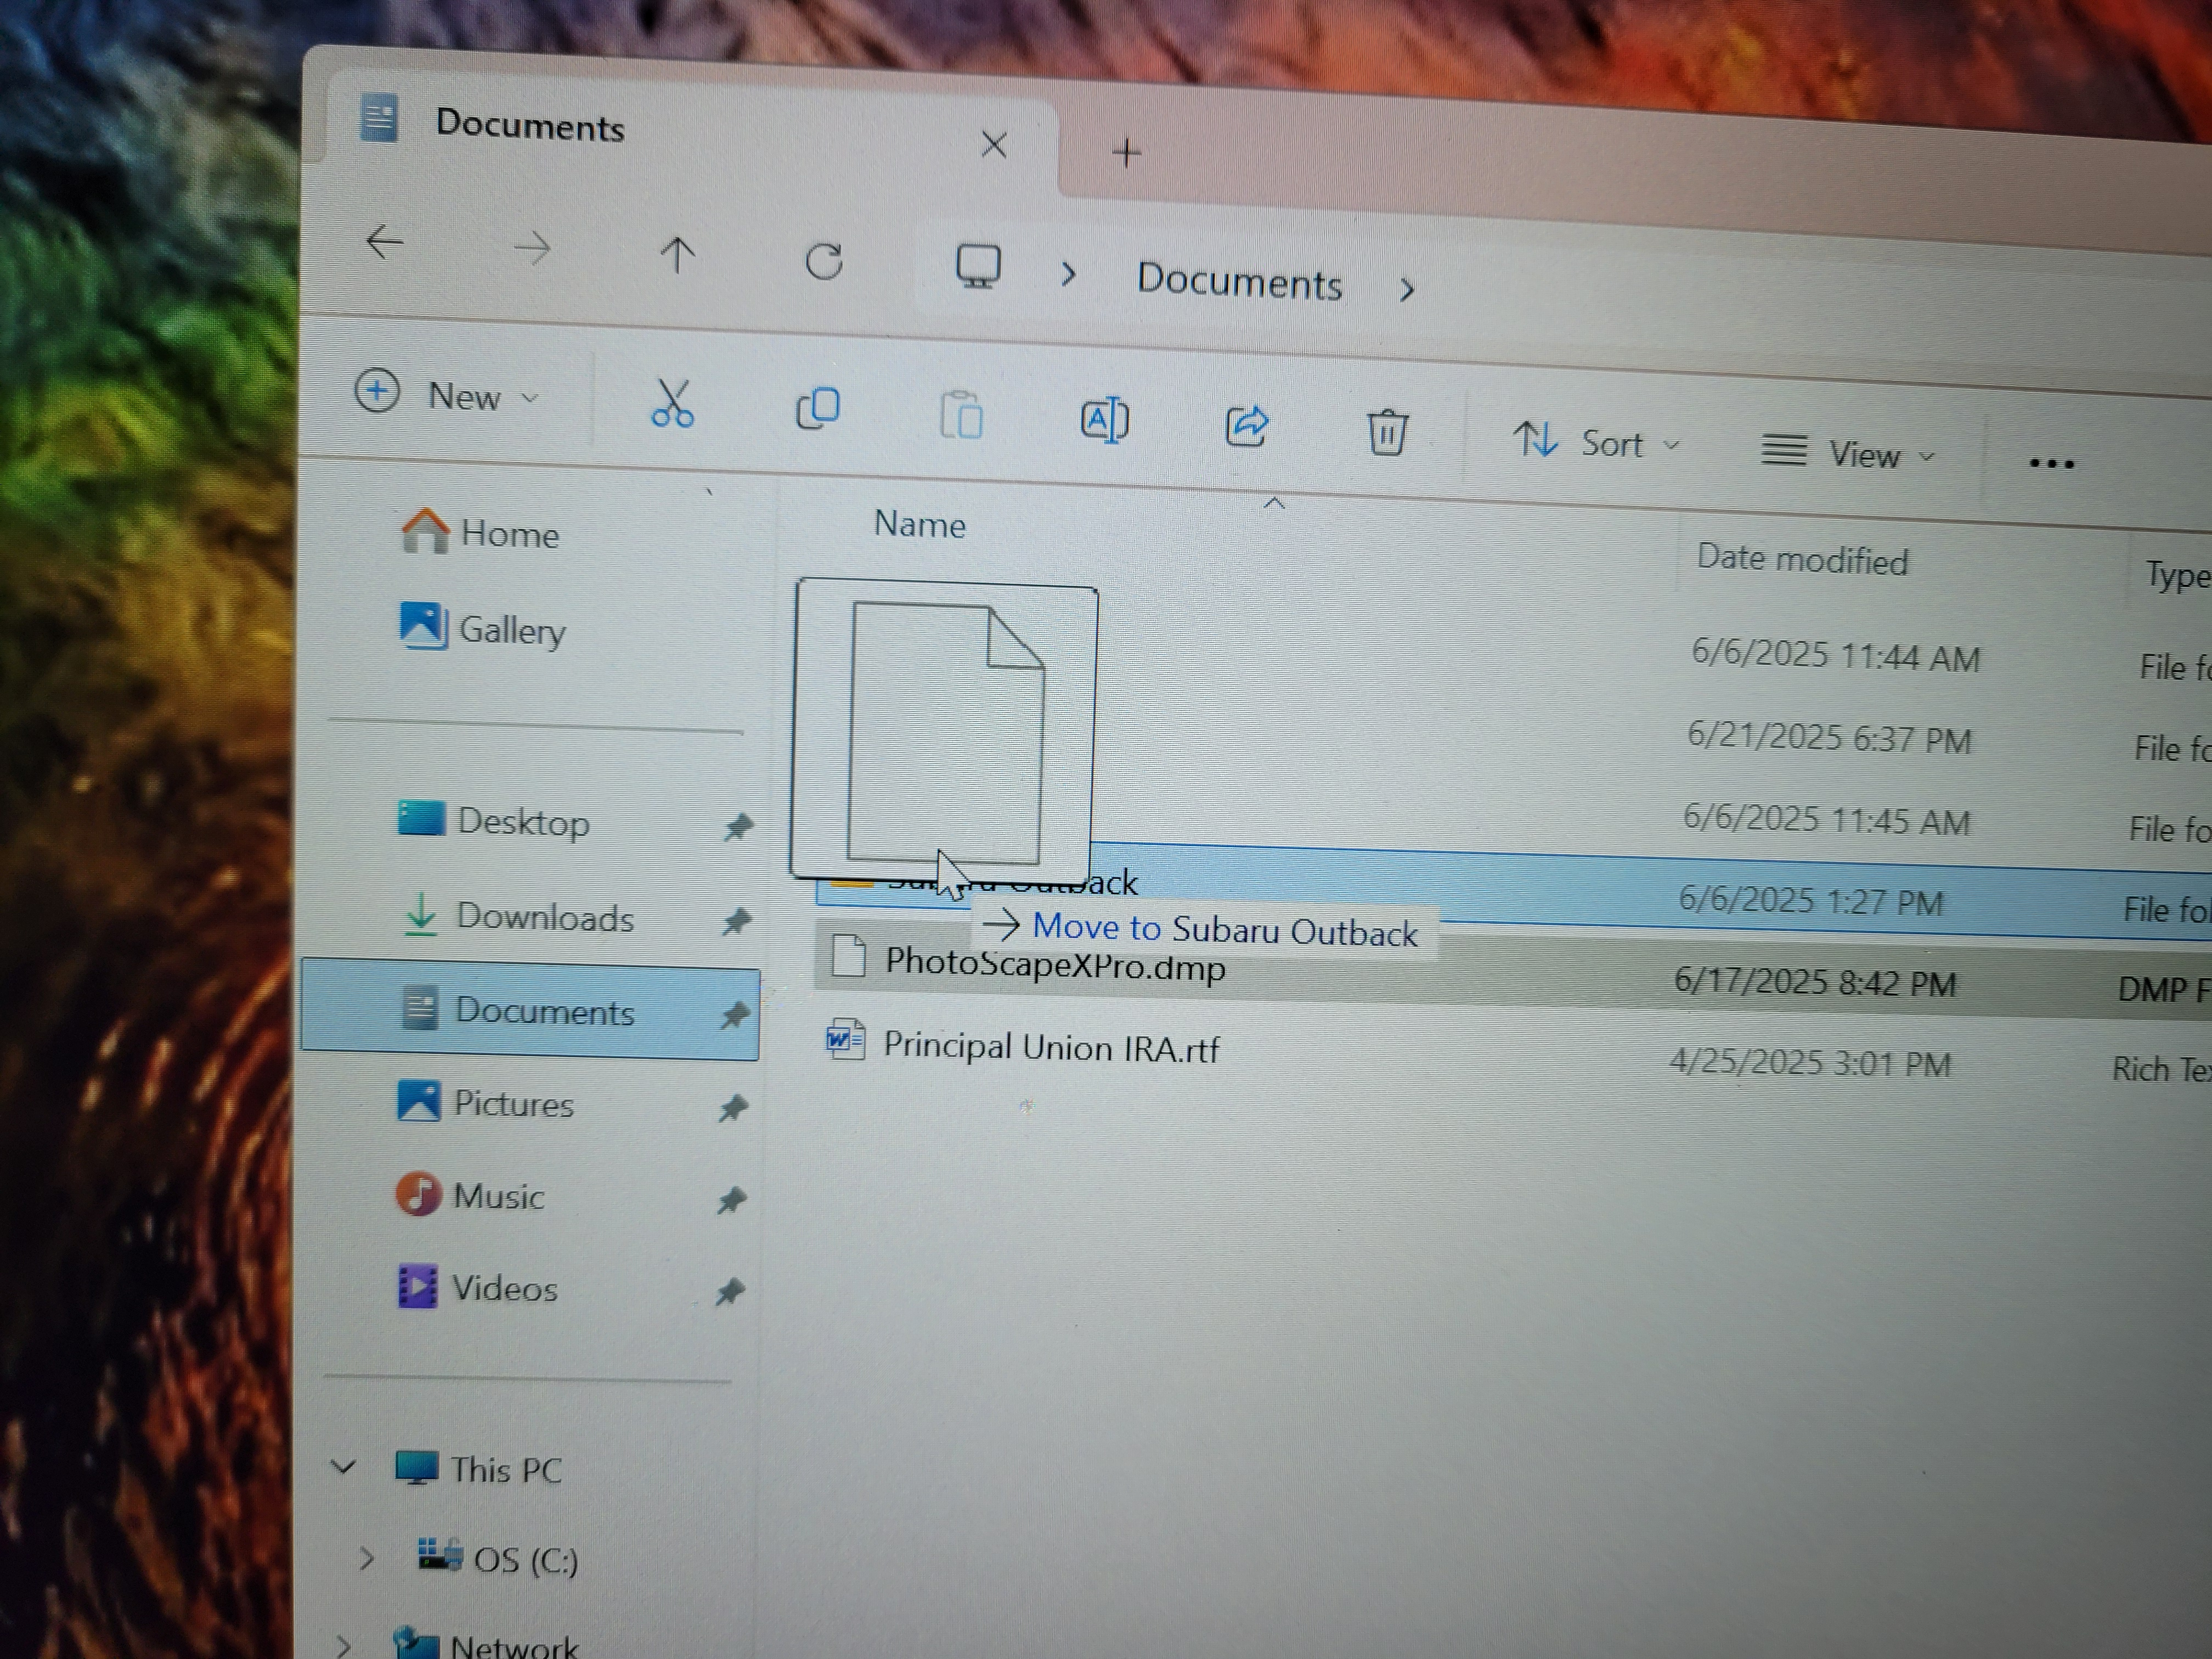Click the 6/6/2025 11:44 AM date cell
Image resolution: width=2212 pixels, height=1659 pixels.
click(1835, 655)
